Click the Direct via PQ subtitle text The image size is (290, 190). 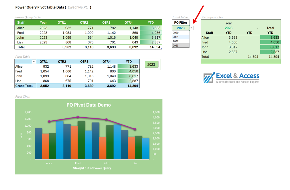coord(78,7)
